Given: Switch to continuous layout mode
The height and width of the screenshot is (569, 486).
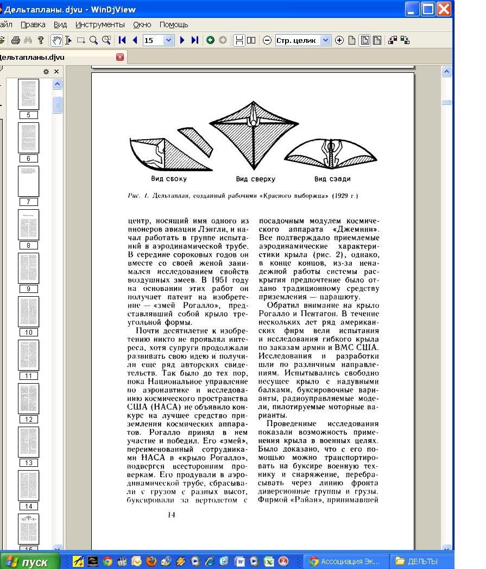Looking at the screenshot, I should coord(239,40).
